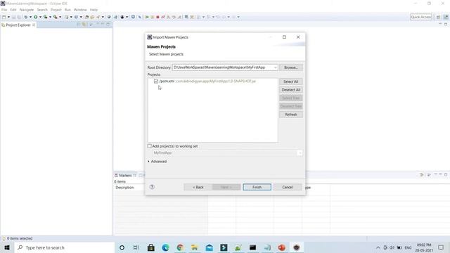Open the File menu
This screenshot has height=253, width=450.
[x=4, y=10]
